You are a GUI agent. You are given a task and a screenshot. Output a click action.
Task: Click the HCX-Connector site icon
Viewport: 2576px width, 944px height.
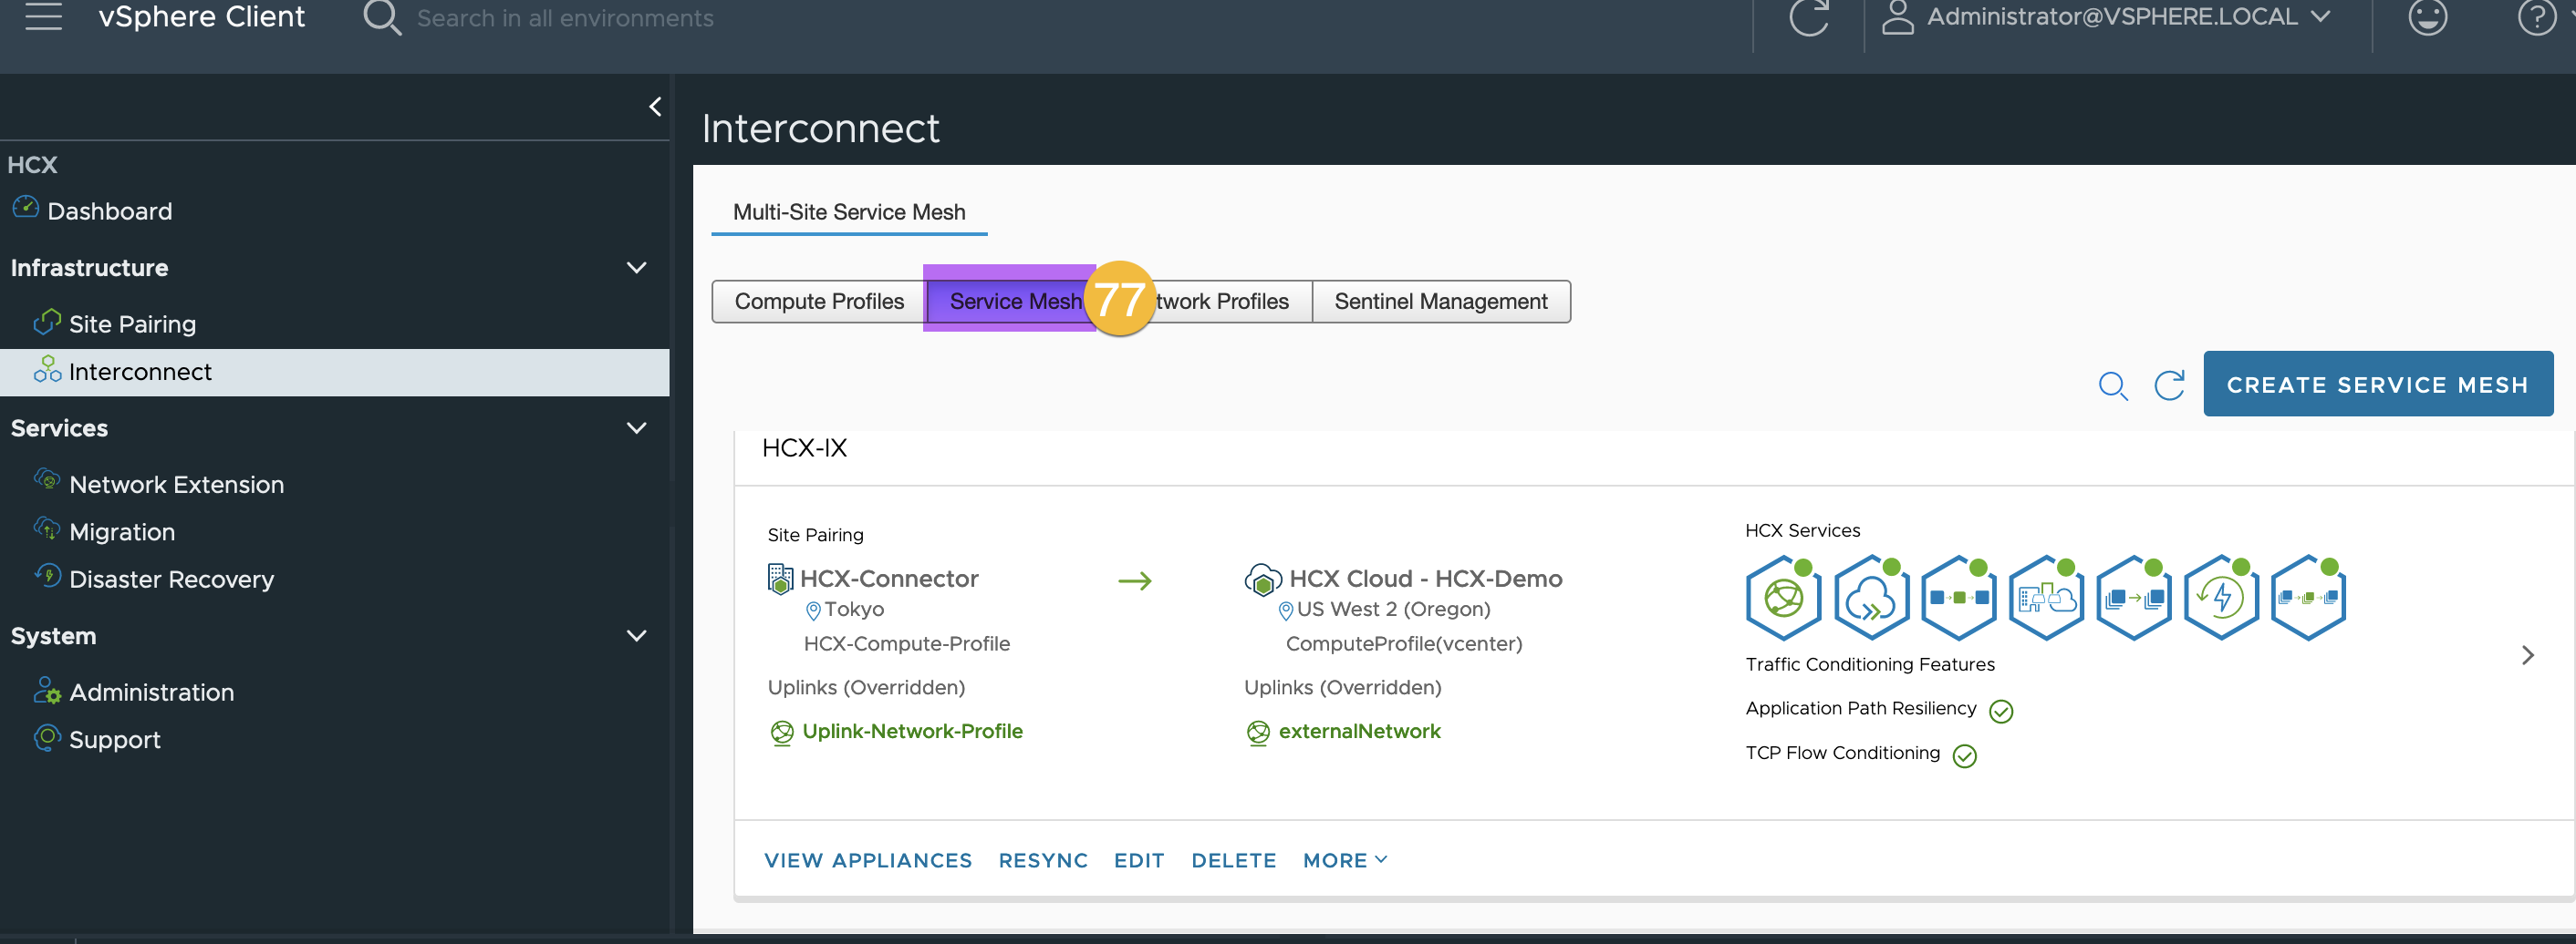pos(780,579)
